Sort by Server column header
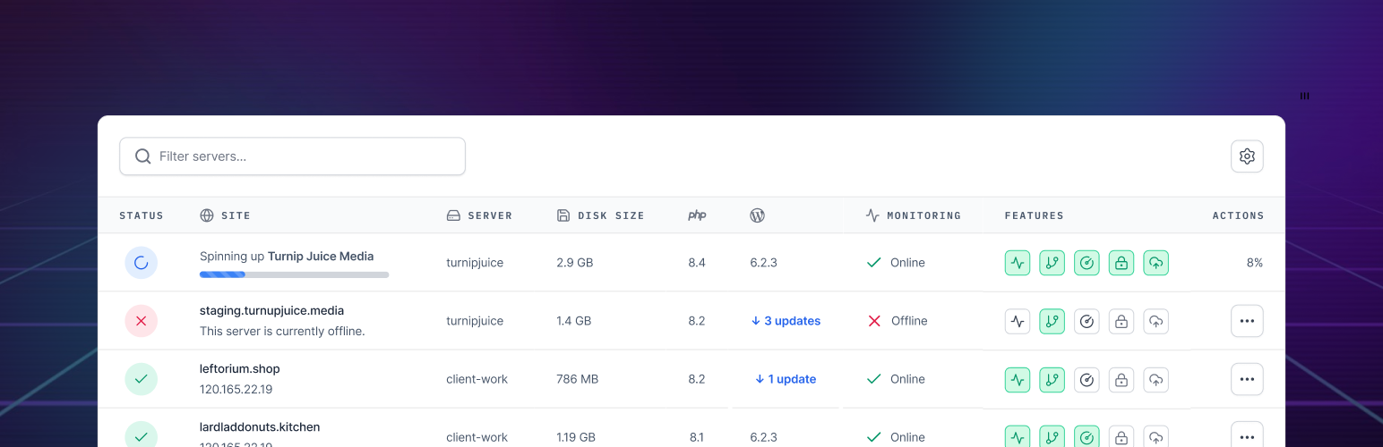Screen dimensions: 1383x447 tap(489, 215)
